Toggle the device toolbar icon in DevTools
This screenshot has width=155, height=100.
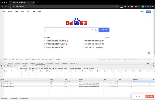(4, 63)
